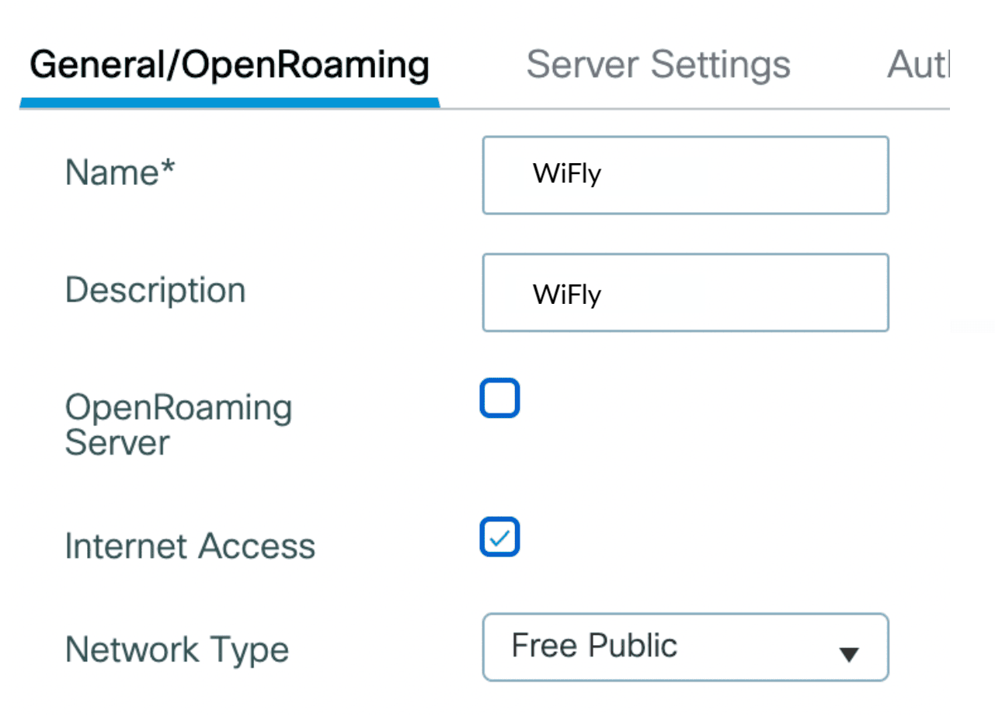This screenshot has width=995, height=715.
Task: Click the Internet Access label text
Action: click(190, 546)
